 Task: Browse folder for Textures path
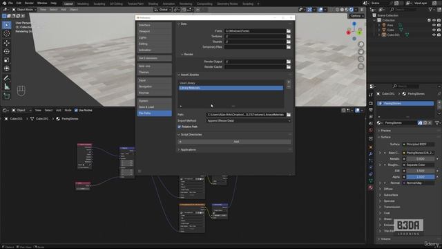pyautogui.click(x=289, y=36)
